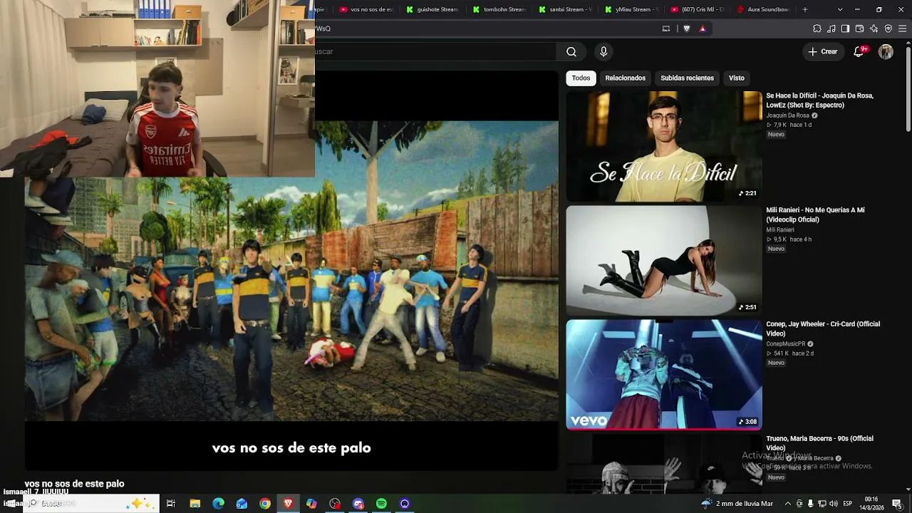Show hidden system tray icons chevron

(x=787, y=504)
